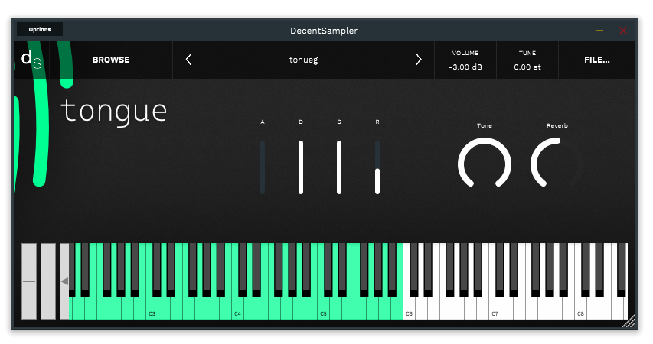Minimize the DecentSampler window
This screenshot has height=344, width=653.
coord(599,31)
